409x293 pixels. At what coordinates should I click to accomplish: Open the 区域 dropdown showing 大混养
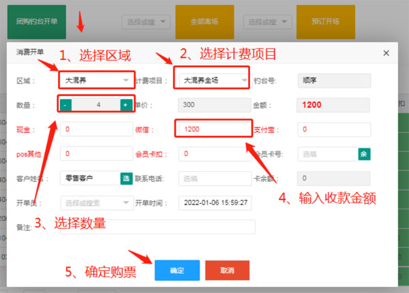[97, 80]
